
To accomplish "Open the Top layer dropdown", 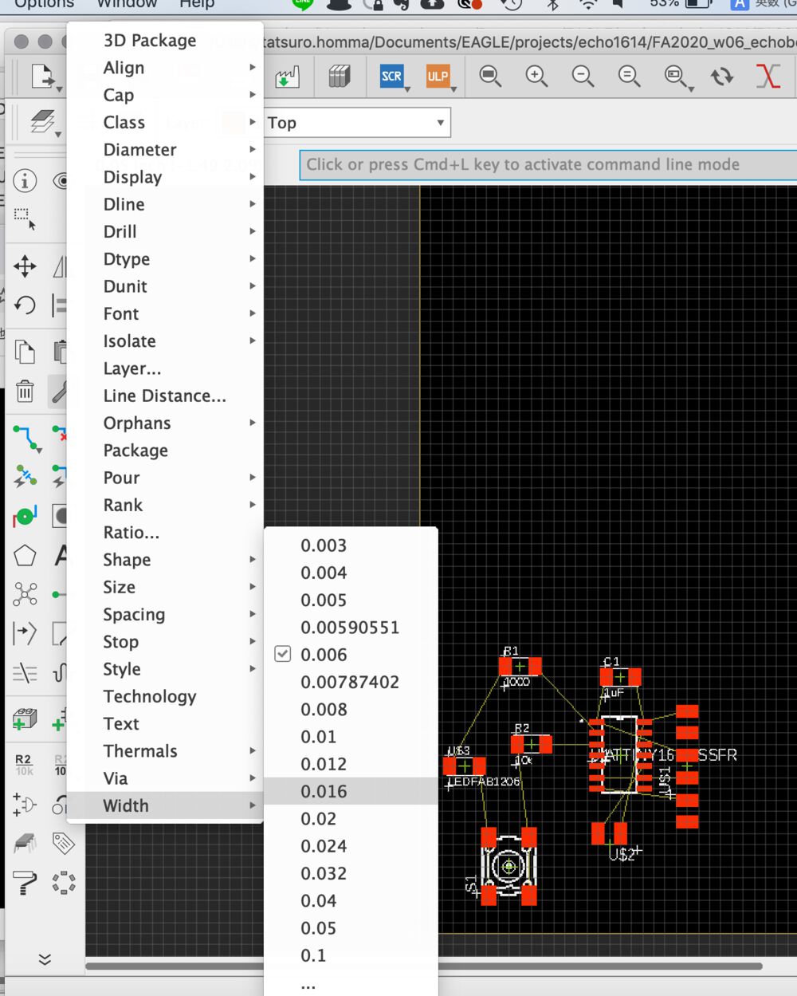I will coord(356,123).
